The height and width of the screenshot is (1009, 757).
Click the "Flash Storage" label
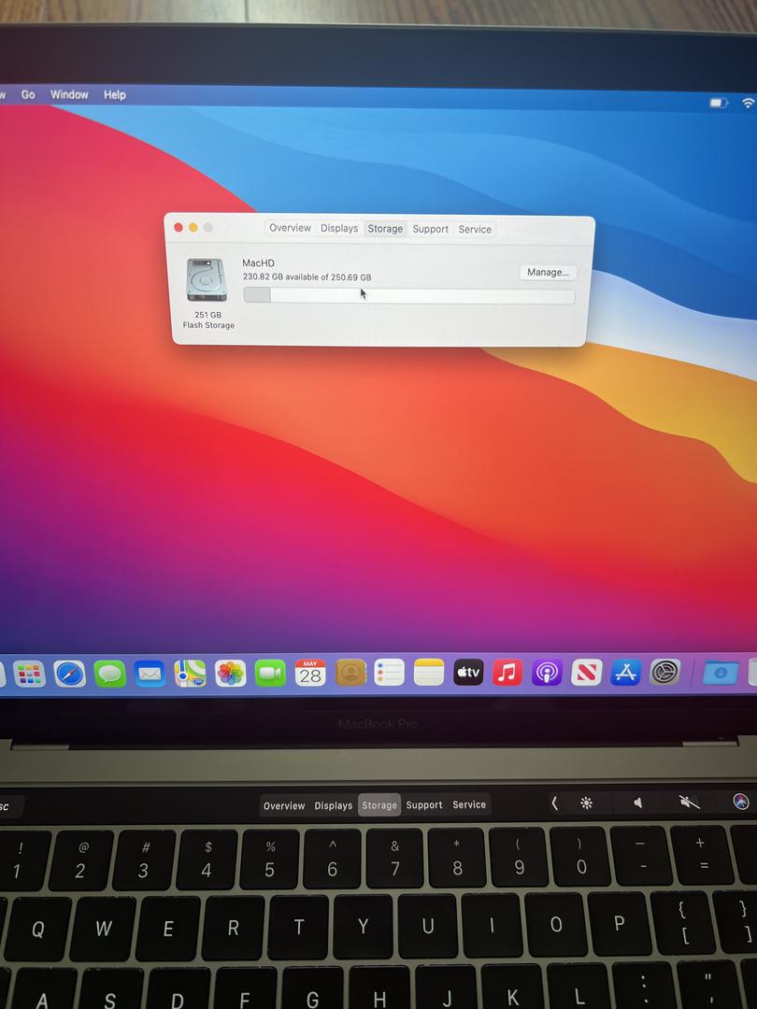208,325
